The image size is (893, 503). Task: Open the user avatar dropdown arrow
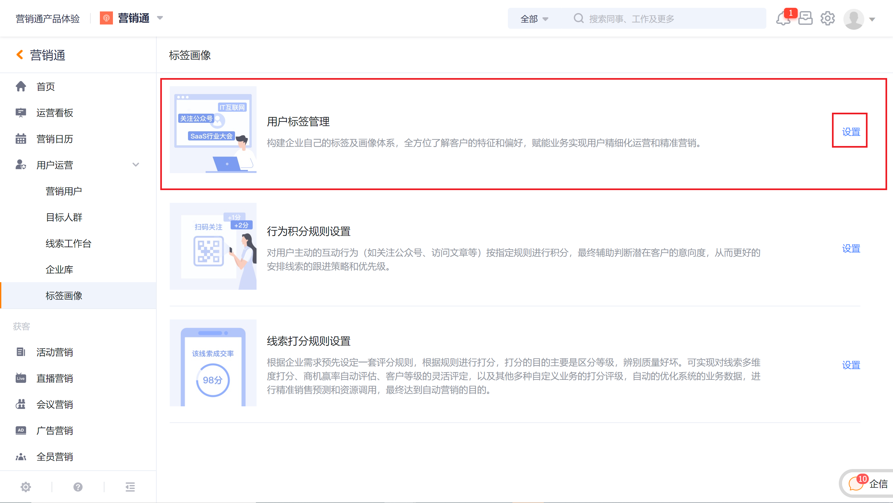[x=872, y=19]
